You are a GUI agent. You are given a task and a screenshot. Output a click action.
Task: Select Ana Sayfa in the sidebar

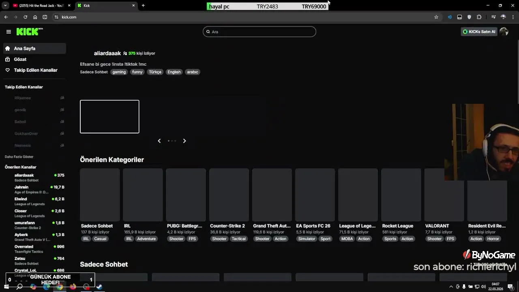tap(34, 48)
